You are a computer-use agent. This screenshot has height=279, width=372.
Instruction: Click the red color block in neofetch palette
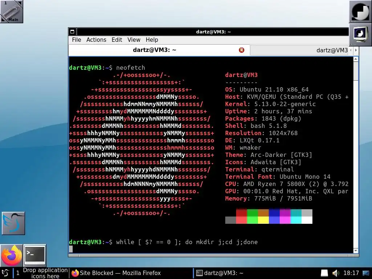tap(242, 213)
